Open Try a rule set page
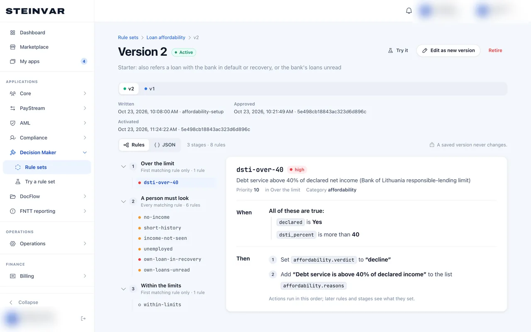Viewport: 531px width, 332px height. [47, 182]
